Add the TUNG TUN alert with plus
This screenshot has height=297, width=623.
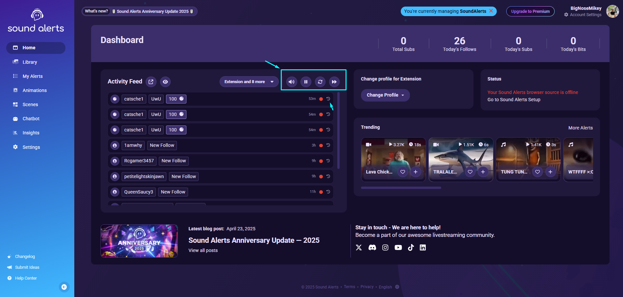(550, 172)
